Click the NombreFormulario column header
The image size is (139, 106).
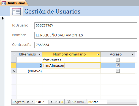tap(71, 54)
